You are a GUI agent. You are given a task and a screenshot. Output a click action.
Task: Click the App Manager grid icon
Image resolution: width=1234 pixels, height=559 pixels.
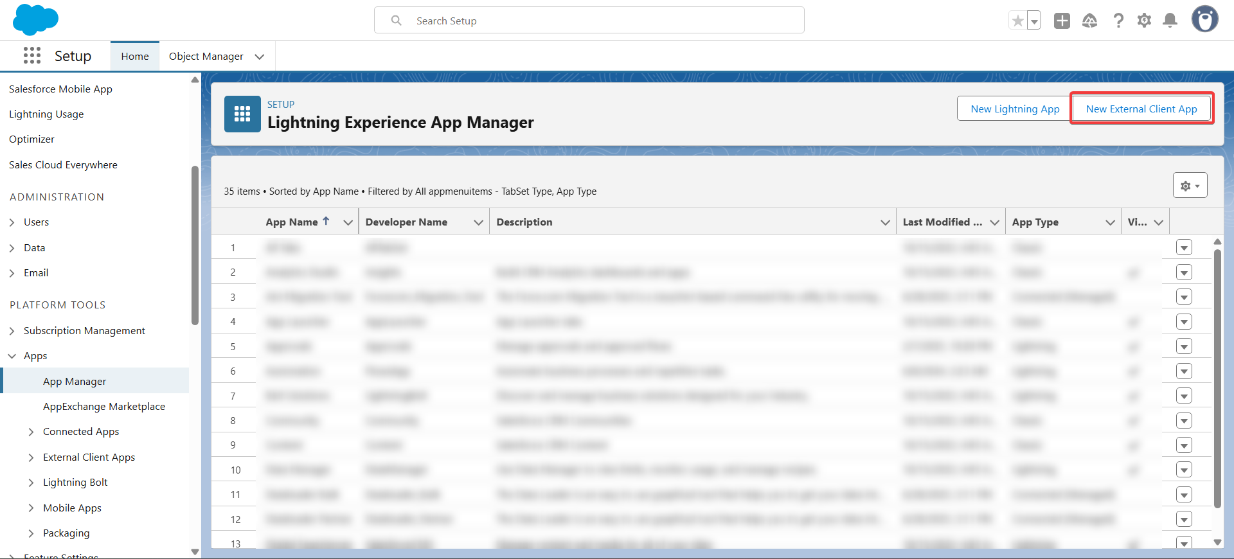[x=242, y=114]
